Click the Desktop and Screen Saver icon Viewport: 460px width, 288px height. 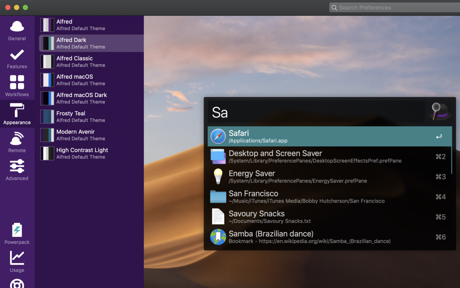coord(218,157)
